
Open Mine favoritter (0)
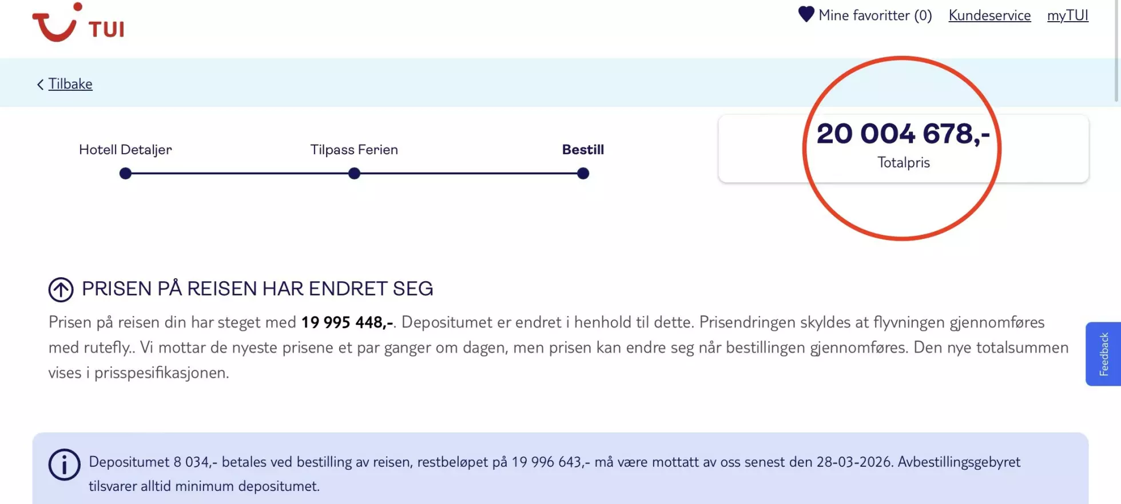pyautogui.click(x=874, y=15)
